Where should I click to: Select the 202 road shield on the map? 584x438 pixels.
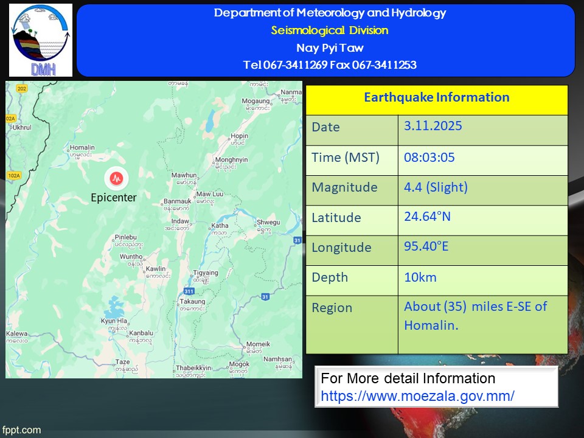click(22, 89)
